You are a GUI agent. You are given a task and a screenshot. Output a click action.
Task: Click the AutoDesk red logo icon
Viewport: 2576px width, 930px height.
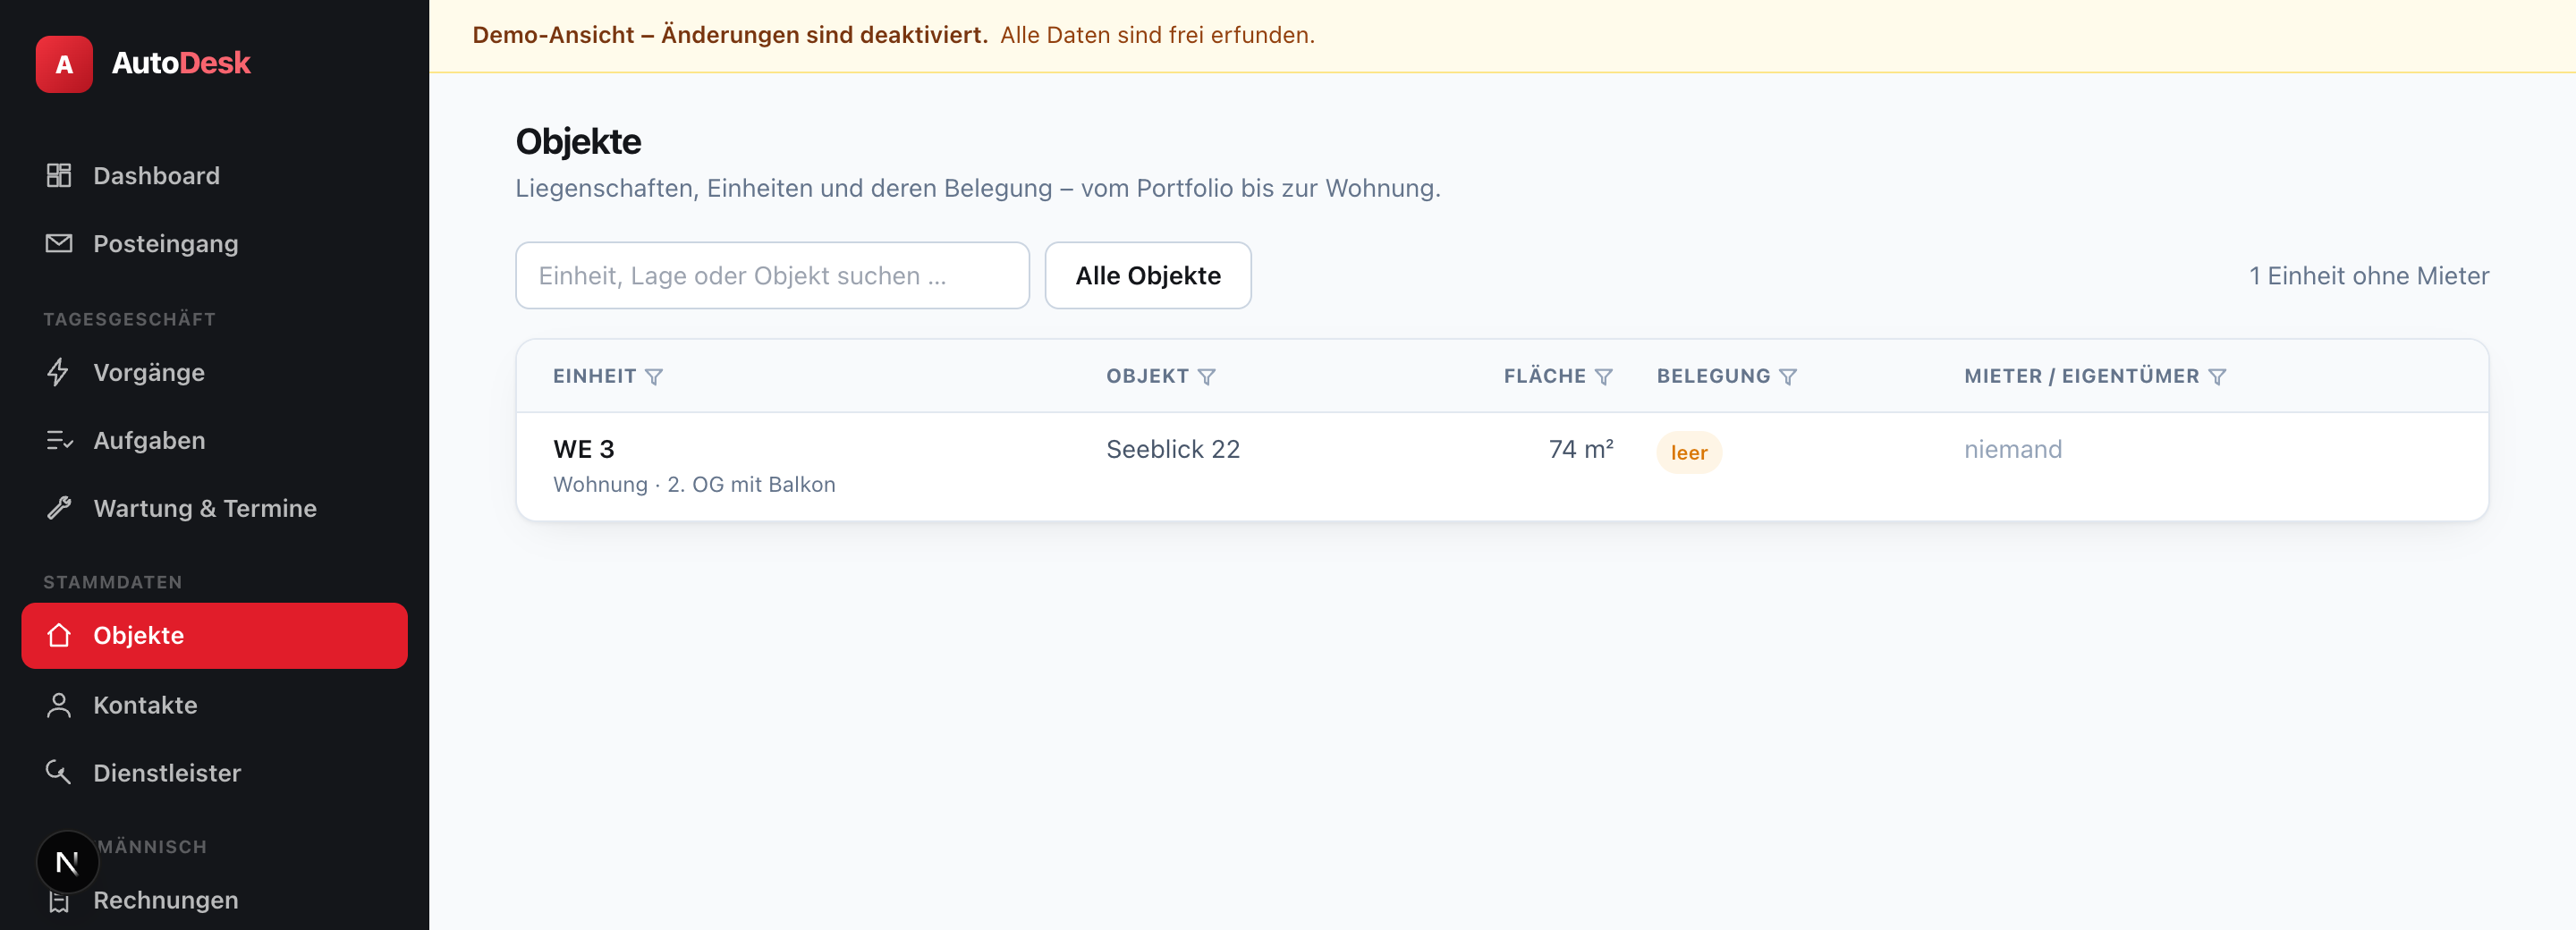64,64
